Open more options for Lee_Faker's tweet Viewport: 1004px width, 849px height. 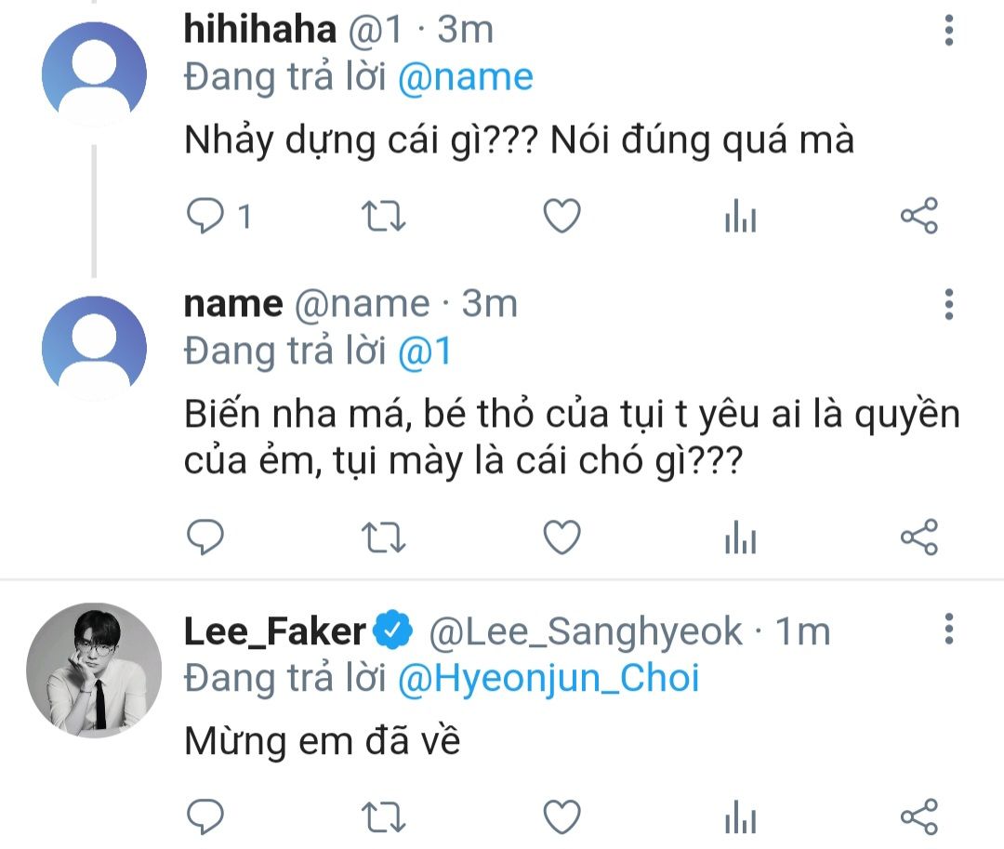tap(948, 630)
